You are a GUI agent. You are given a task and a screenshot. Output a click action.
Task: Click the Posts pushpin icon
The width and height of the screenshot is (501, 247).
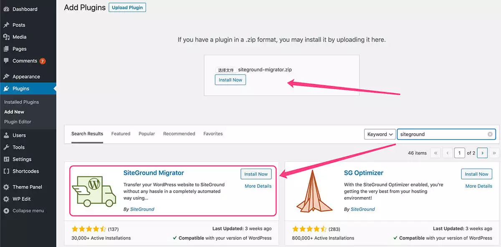pos(6,25)
